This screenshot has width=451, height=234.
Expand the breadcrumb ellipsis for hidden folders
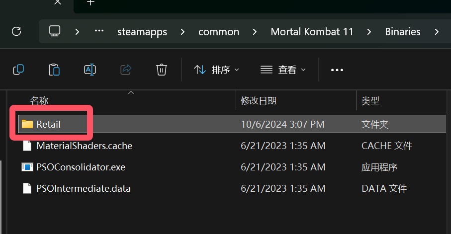click(99, 31)
